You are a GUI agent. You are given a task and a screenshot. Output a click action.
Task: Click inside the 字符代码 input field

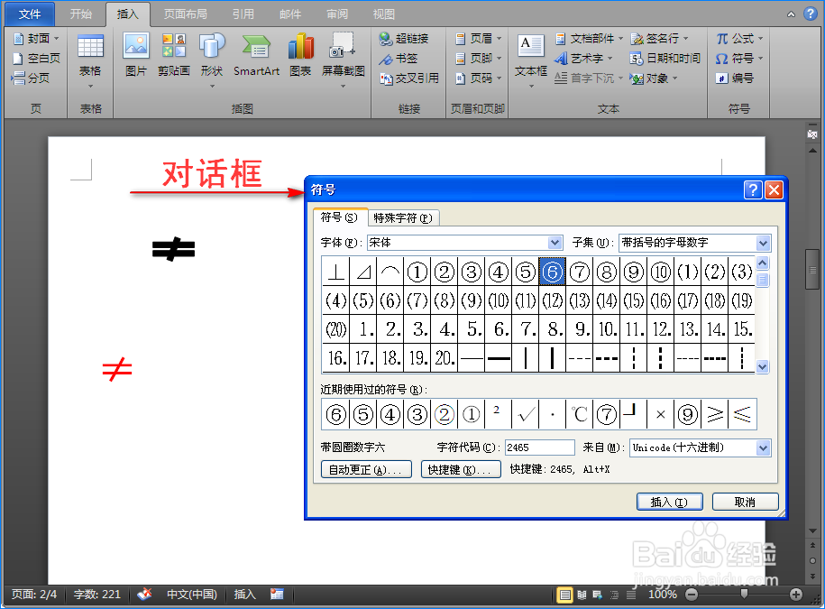[x=541, y=447]
